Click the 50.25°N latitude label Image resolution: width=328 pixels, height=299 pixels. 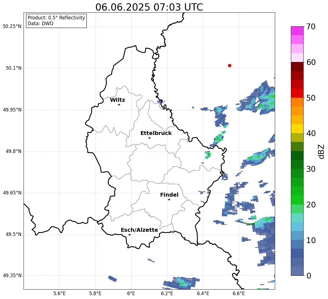[x=12, y=27]
